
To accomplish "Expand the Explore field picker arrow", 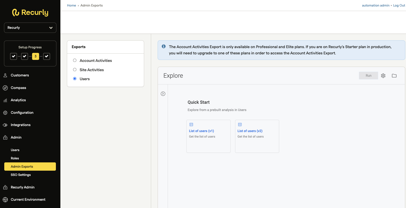I will click(x=163, y=94).
